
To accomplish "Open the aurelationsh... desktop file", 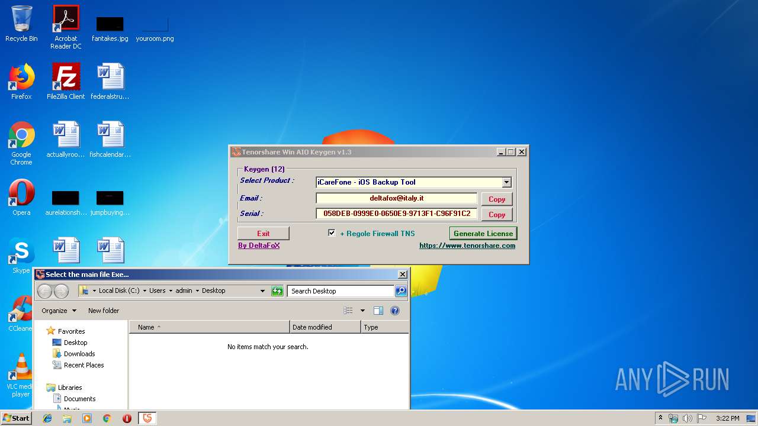I will [x=66, y=203].
